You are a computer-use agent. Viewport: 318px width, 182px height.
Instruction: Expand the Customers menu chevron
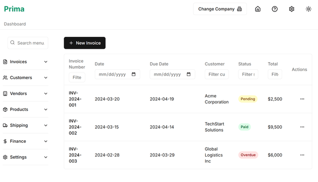point(46,78)
